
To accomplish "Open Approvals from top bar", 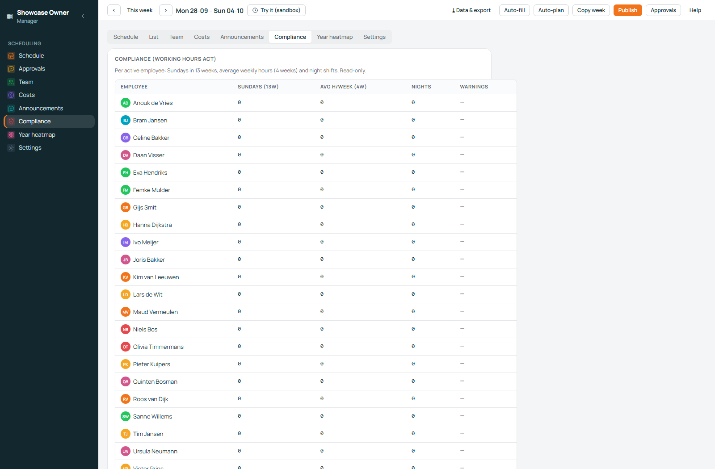I will (x=663, y=10).
